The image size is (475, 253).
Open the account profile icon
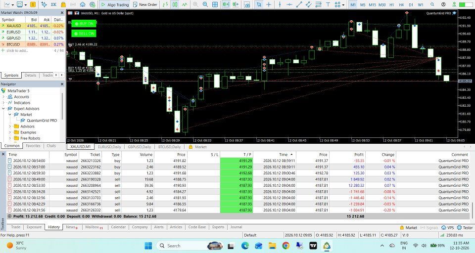[x=443, y=4]
